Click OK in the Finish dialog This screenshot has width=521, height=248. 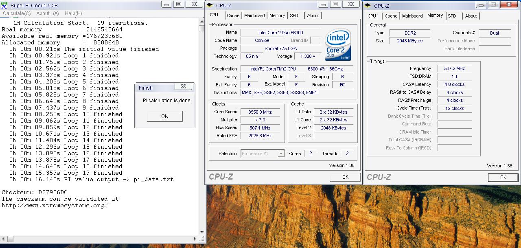(164, 116)
